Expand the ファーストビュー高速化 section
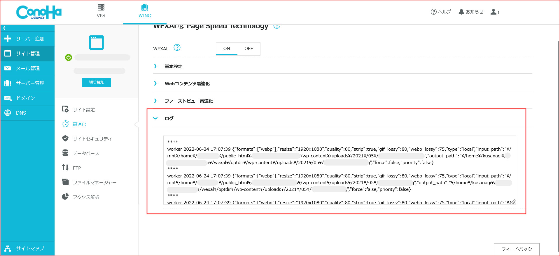Image resolution: width=560 pixels, height=256 pixels. 188,101
